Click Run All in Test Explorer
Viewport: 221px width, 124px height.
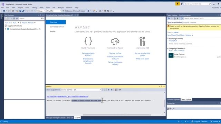(8, 23)
